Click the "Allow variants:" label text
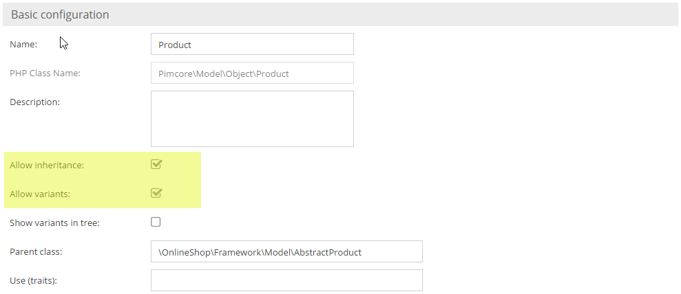The width and height of the screenshot is (681, 294). click(40, 194)
